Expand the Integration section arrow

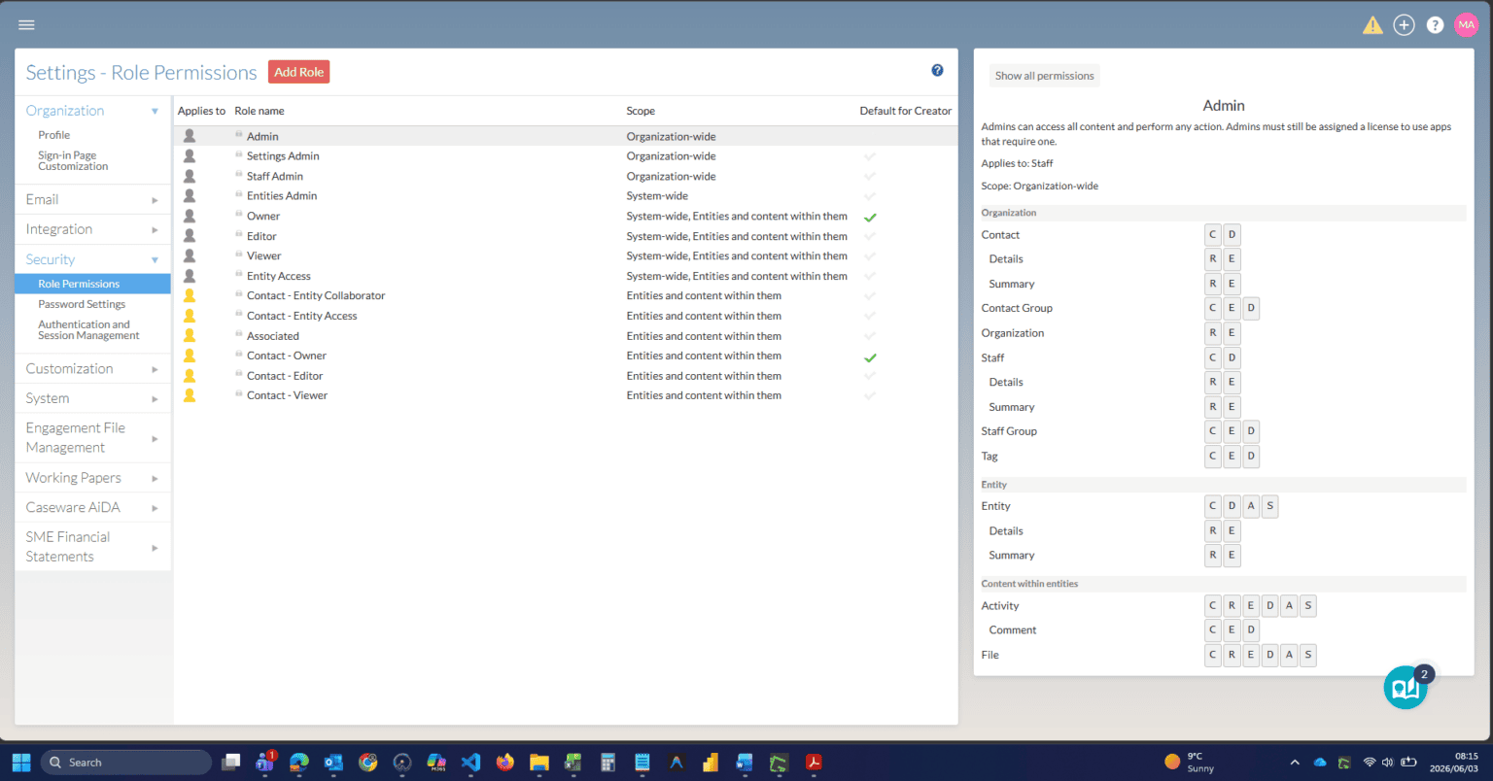(x=155, y=230)
